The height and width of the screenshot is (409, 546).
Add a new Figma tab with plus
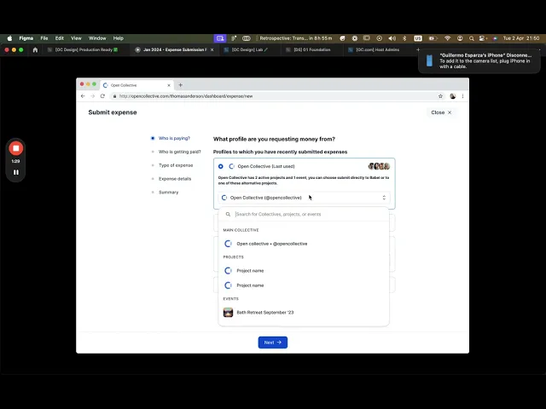tap(418, 49)
